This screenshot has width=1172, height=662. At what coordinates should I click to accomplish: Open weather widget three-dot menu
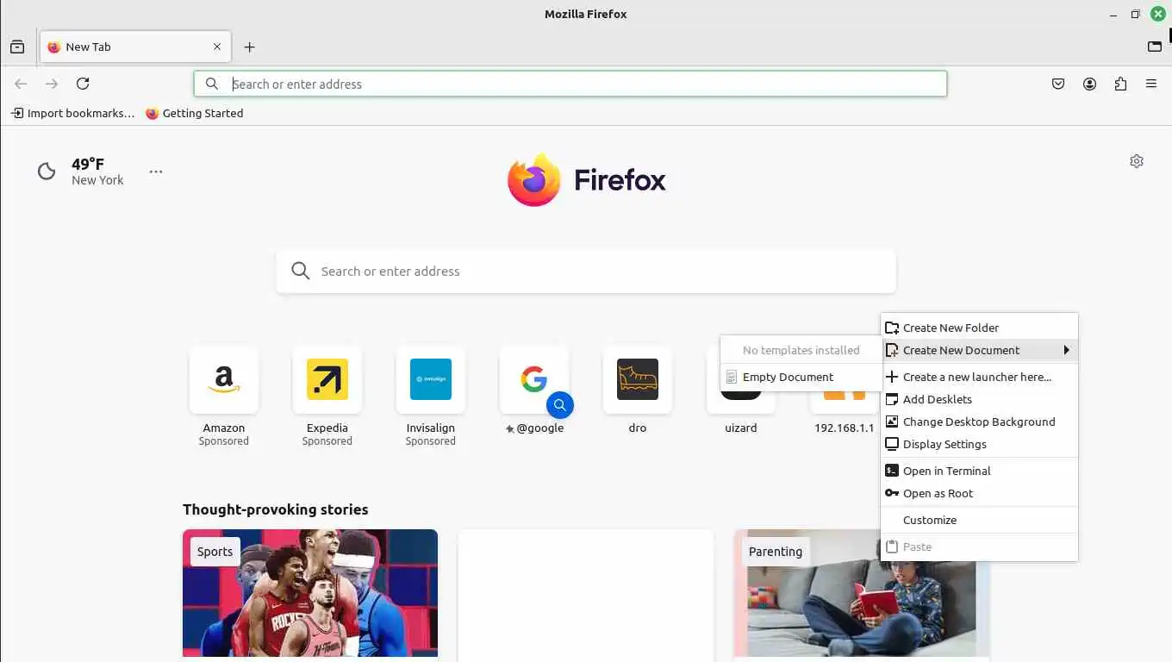156,172
